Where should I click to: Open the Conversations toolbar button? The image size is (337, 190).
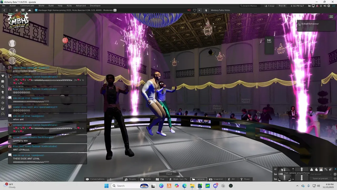point(95,179)
